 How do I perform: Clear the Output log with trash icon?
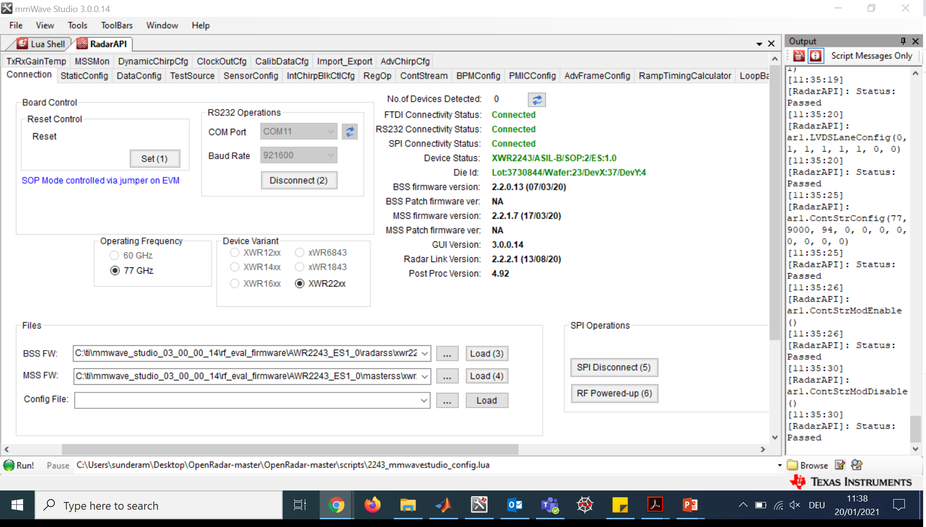tap(799, 56)
